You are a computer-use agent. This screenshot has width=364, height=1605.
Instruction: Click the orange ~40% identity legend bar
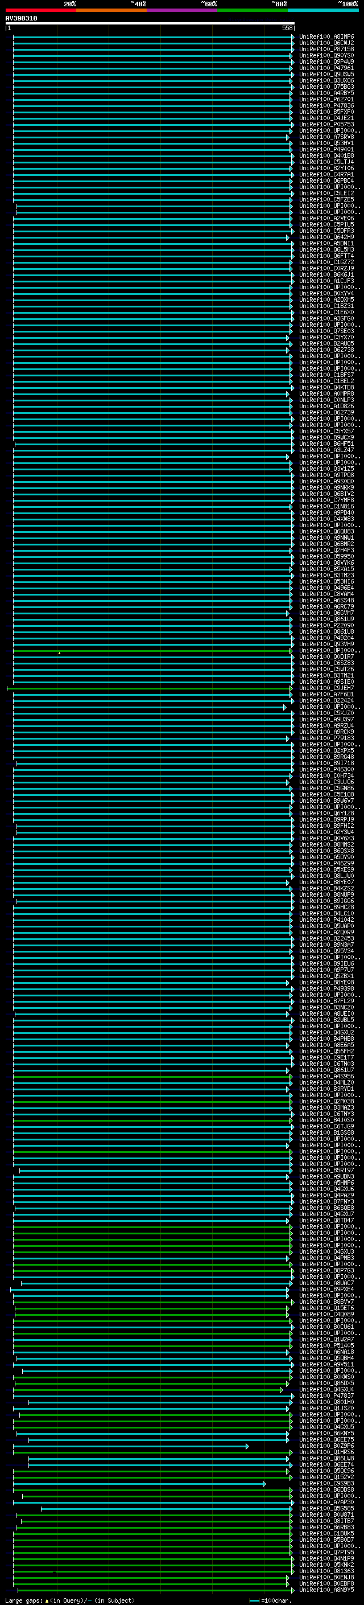pyautogui.click(x=111, y=10)
